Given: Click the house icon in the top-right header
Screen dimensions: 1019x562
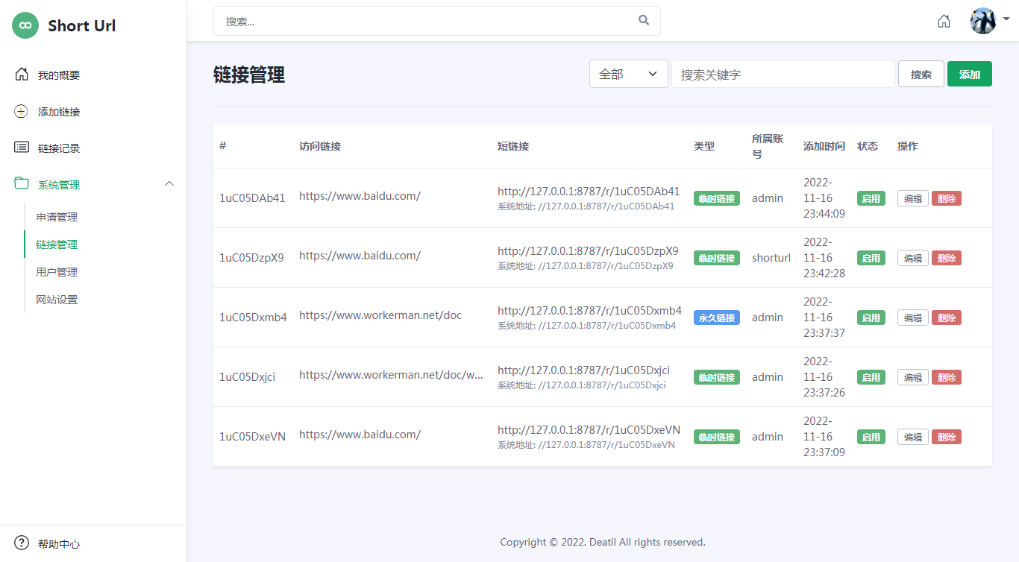Looking at the screenshot, I should click(x=944, y=21).
